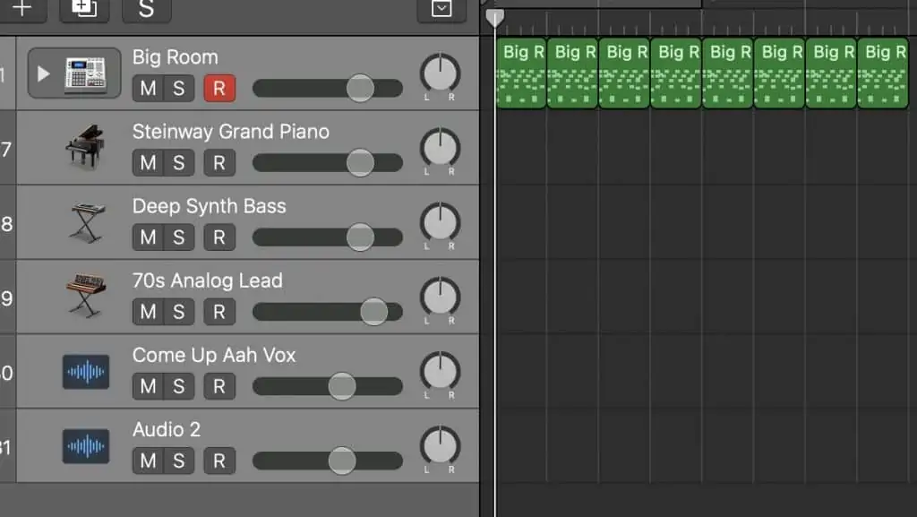This screenshot has height=517, width=917.
Task: Click the Audio 2 waveform icon
Action: click(x=86, y=446)
